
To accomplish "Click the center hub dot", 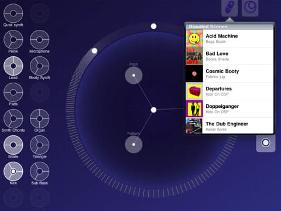I will [x=154, y=110].
